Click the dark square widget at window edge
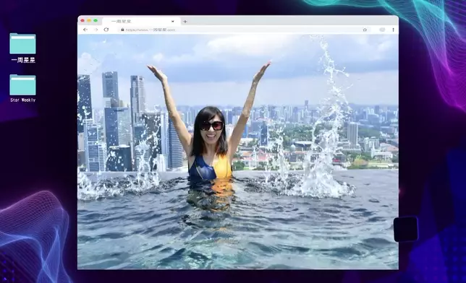 [x=406, y=229]
